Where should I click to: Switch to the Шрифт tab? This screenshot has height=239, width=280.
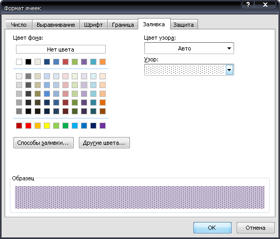click(93, 24)
